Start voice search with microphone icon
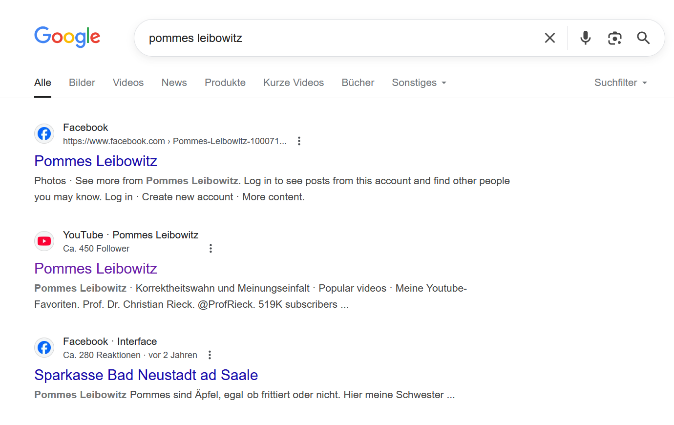The height and width of the screenshot is (425, 674). tap(586, 38)
